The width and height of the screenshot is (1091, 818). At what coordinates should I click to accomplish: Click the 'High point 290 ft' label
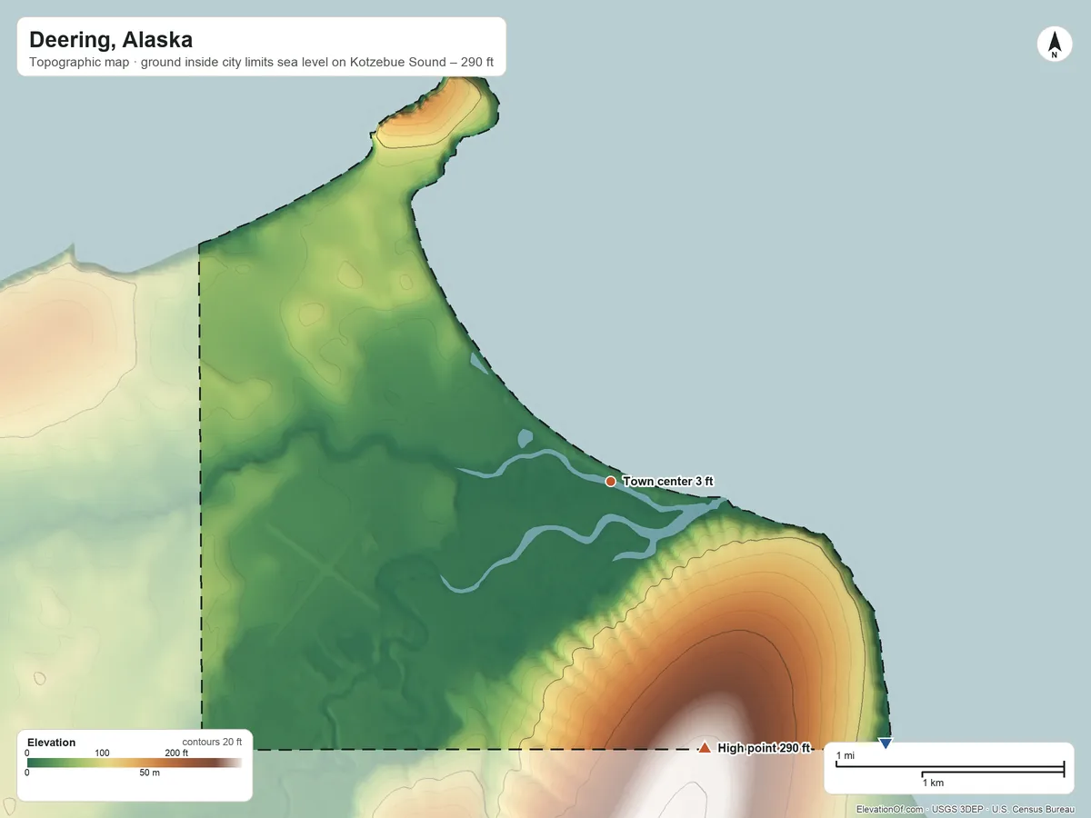tap(764, 748)
